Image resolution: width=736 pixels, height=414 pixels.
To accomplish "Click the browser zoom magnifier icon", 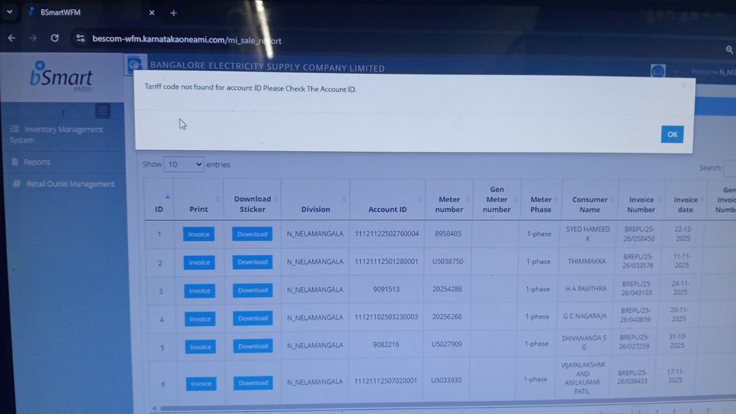I will [730, 50].
